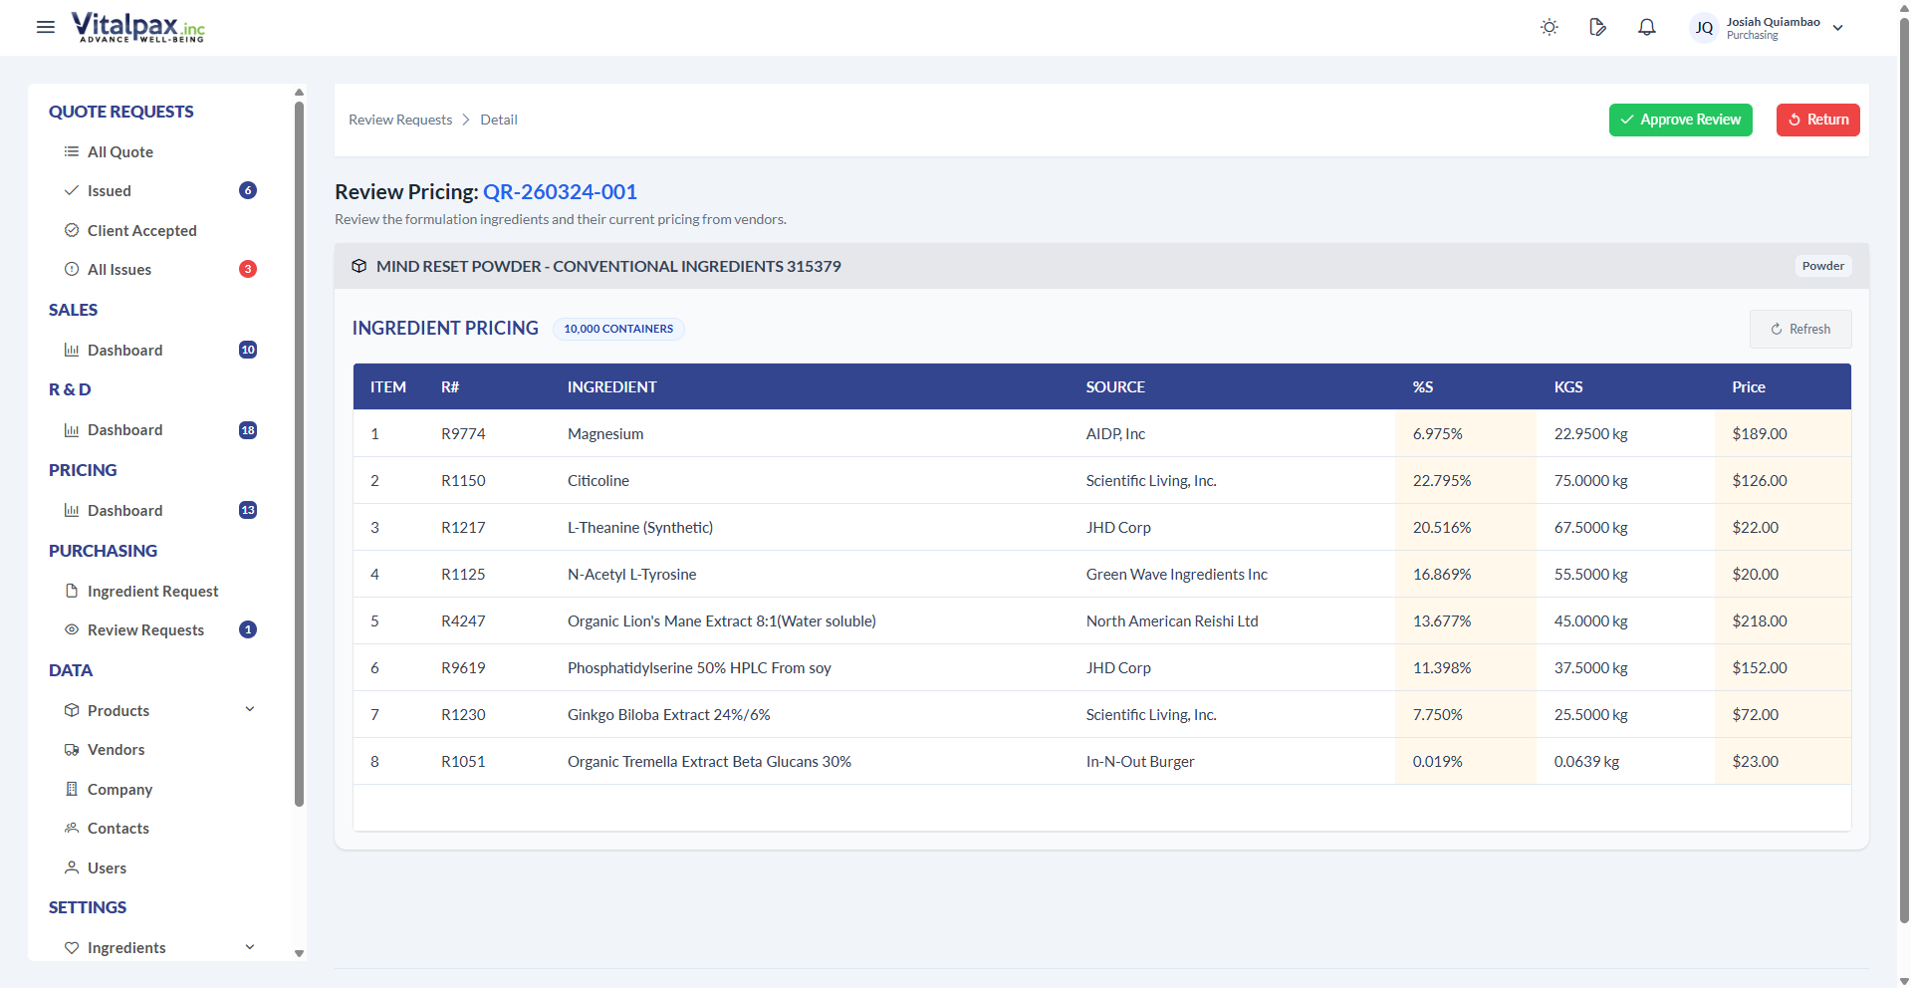The width and height of the screenshot is (1911, 988).
Task: Open the notes edit icon in header
Action: pos(1597,27)
